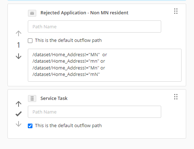Enable default outflow for Rejected Application path
The height and width of the screenshot is (149, 194).
[30, 40]
